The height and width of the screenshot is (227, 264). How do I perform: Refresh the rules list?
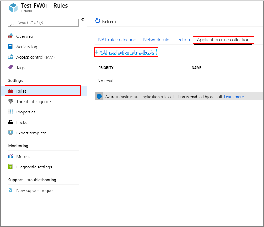point(105,21)
